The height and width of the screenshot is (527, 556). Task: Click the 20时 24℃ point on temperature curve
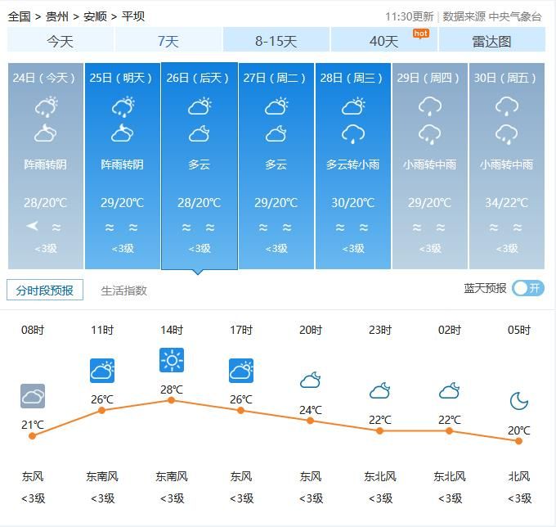coord(310,421)
